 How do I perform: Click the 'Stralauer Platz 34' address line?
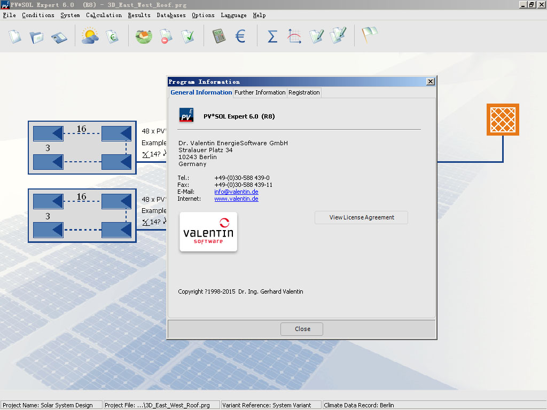tap(206, 150)
